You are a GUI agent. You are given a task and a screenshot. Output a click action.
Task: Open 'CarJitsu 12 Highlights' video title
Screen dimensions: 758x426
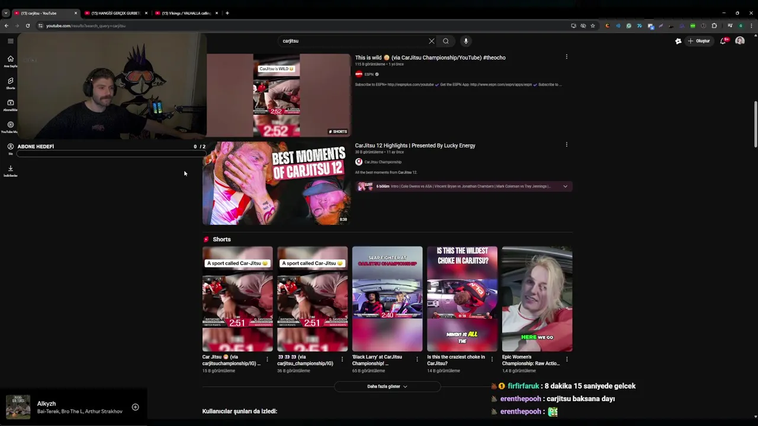click(415, 146)
